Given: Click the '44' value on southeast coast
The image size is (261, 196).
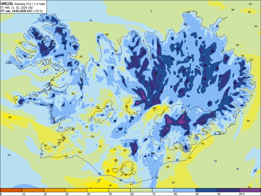Looking at the screenshot, I should coord(203,143).
